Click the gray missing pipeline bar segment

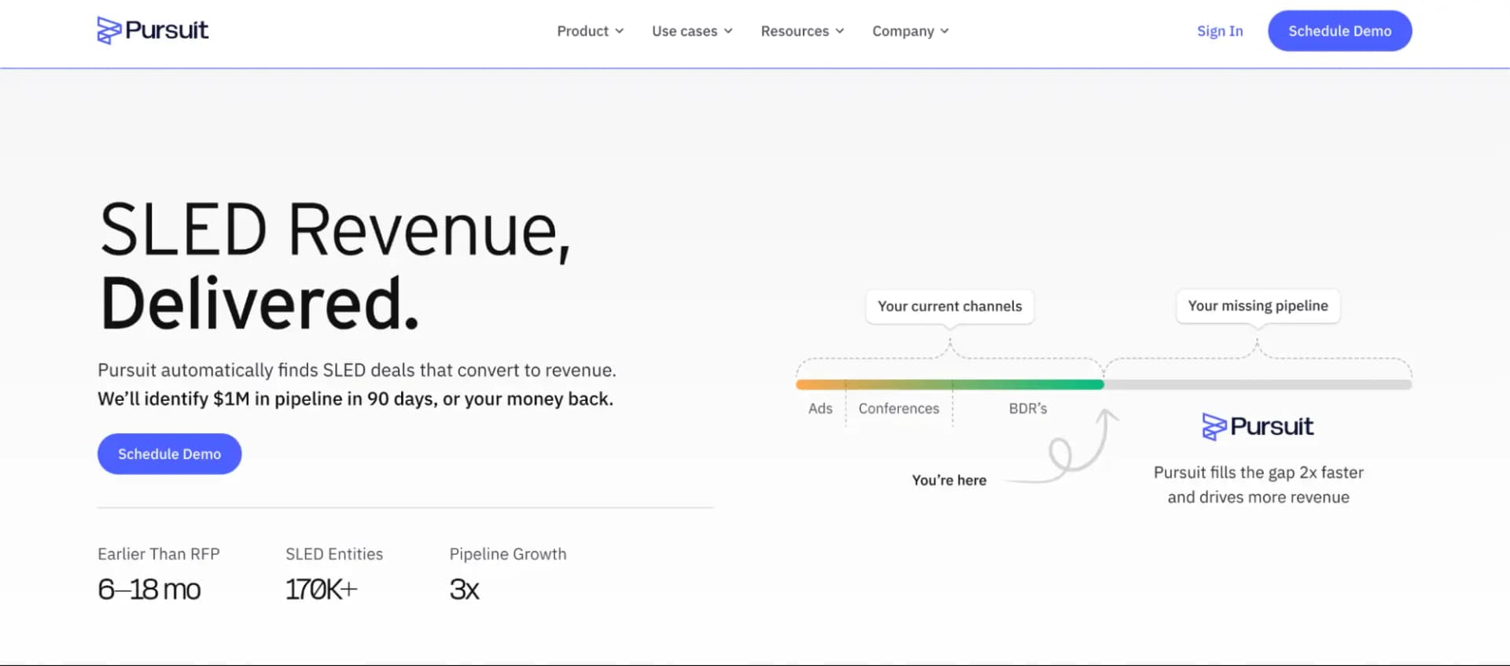pos(1258,385)
